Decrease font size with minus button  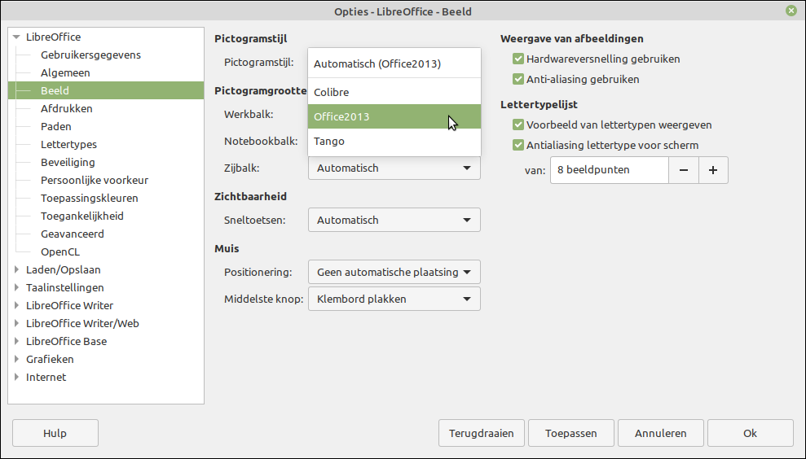684,170
